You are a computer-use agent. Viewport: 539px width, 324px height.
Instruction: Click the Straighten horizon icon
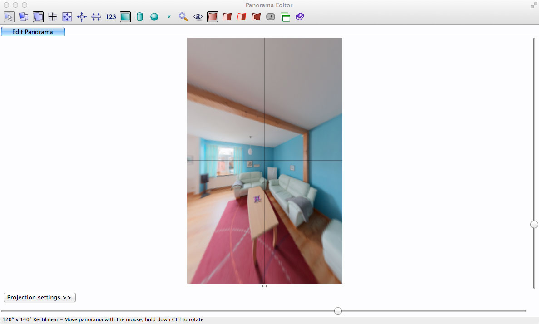[x=96, y=17]
